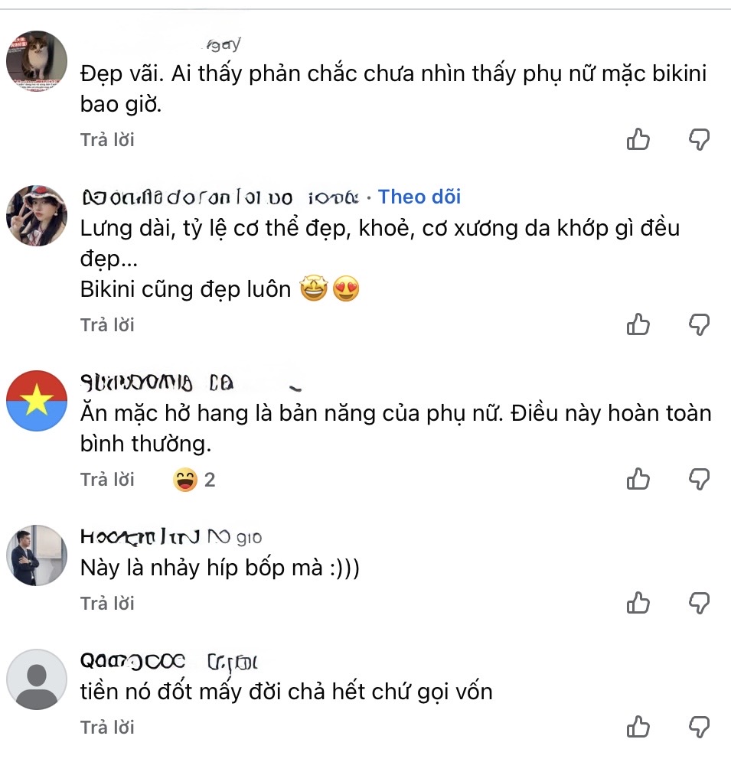This screenshot has width=731, height=762.
Task: Like the "Đẹp vãi" bikini comment
Action: click(638, 139)
